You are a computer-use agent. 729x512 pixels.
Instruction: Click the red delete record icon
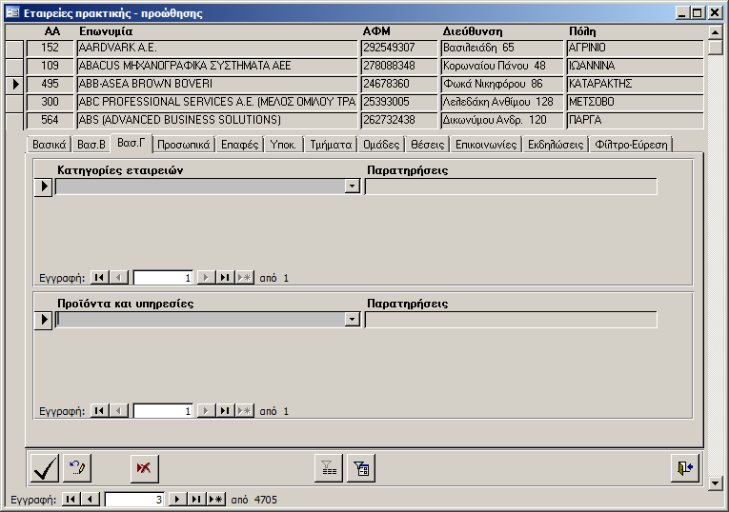pos(145,468)
